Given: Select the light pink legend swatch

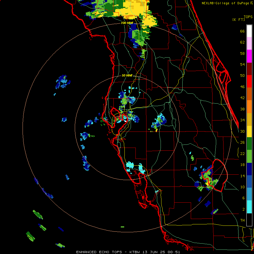Looking at the screenshot, I should 249,43.
